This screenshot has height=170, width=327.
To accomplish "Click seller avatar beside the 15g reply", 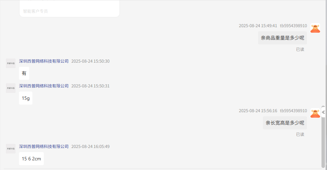I will (x=11, y=88).
